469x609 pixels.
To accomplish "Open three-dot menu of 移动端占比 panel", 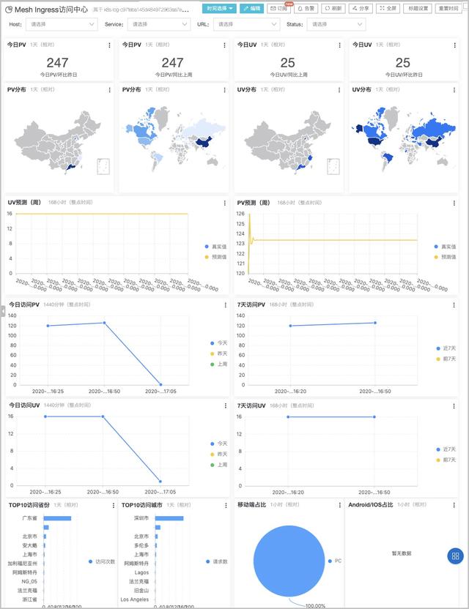I will coord(339,505).
